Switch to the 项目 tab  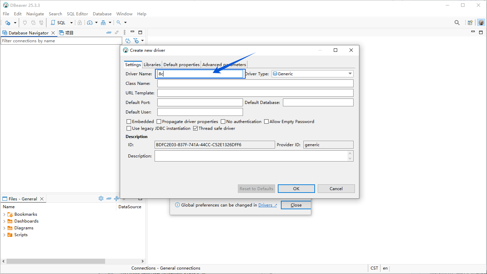coord(67,33)
